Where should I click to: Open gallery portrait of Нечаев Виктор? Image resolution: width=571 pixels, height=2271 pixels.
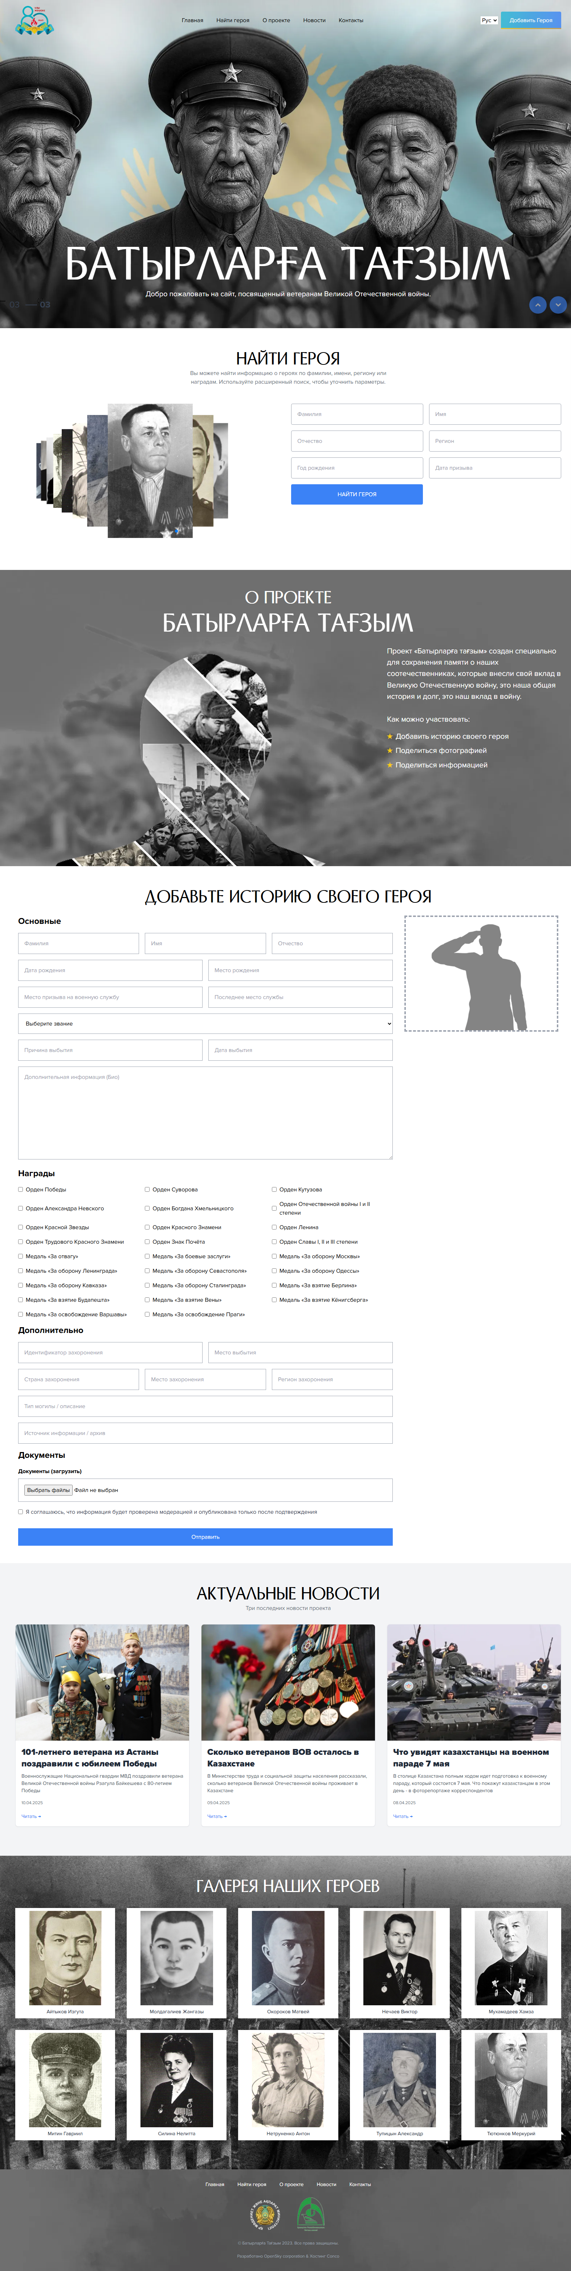tap(399, 1959)
